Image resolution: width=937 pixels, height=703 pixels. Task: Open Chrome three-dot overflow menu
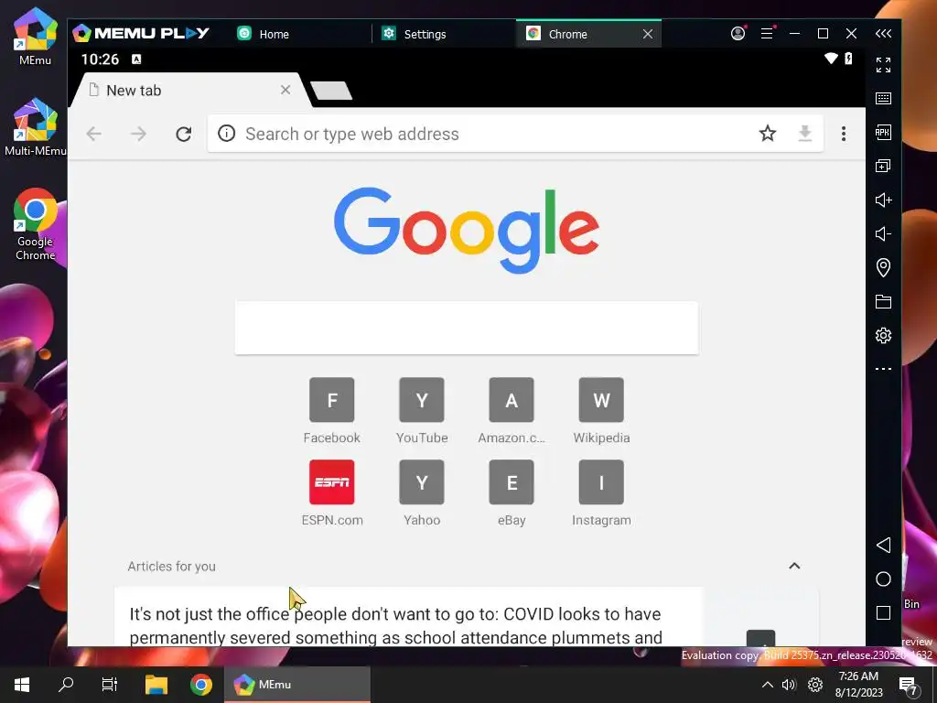coord(844,134)
